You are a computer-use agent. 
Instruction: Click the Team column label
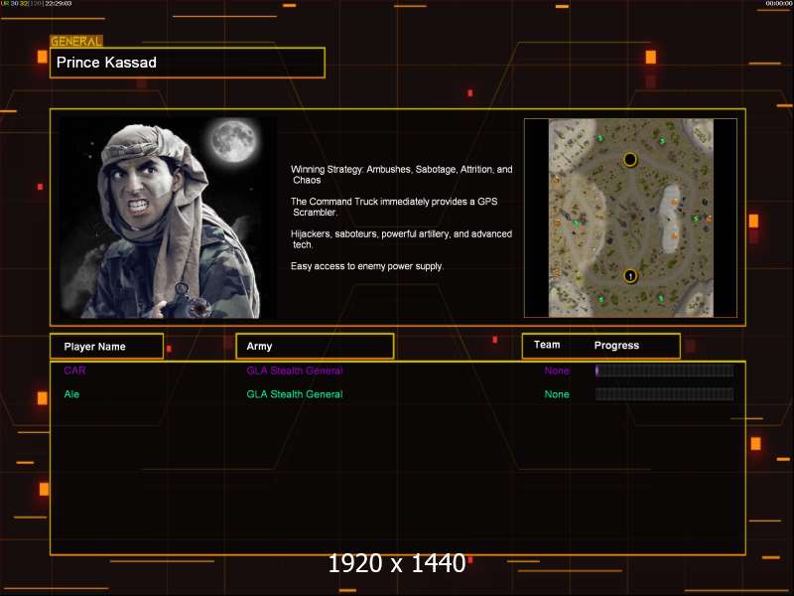547,345
